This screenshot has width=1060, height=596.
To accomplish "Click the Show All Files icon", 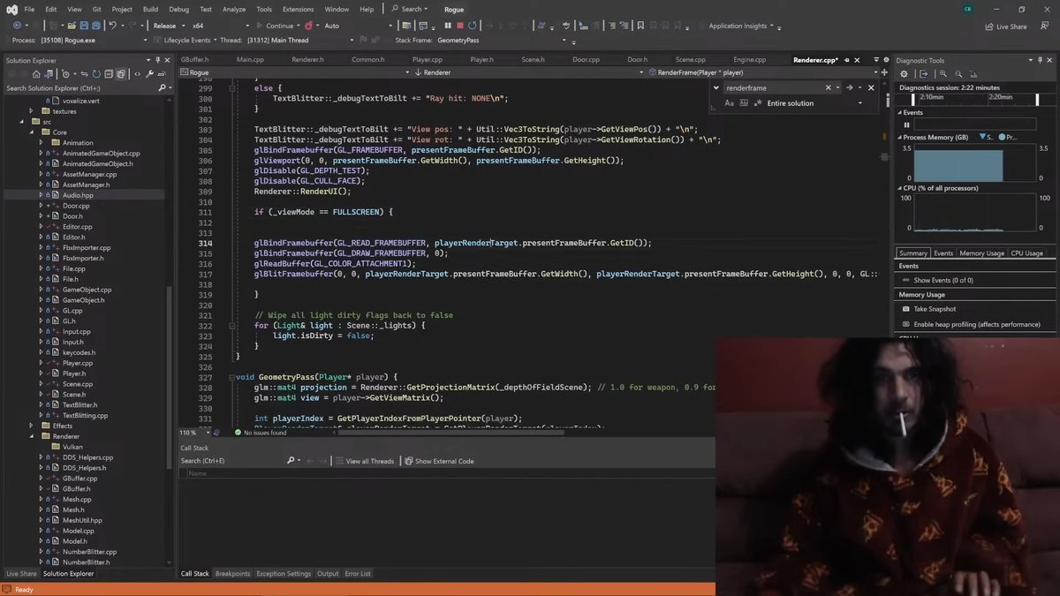I will (x=122, y=74).
